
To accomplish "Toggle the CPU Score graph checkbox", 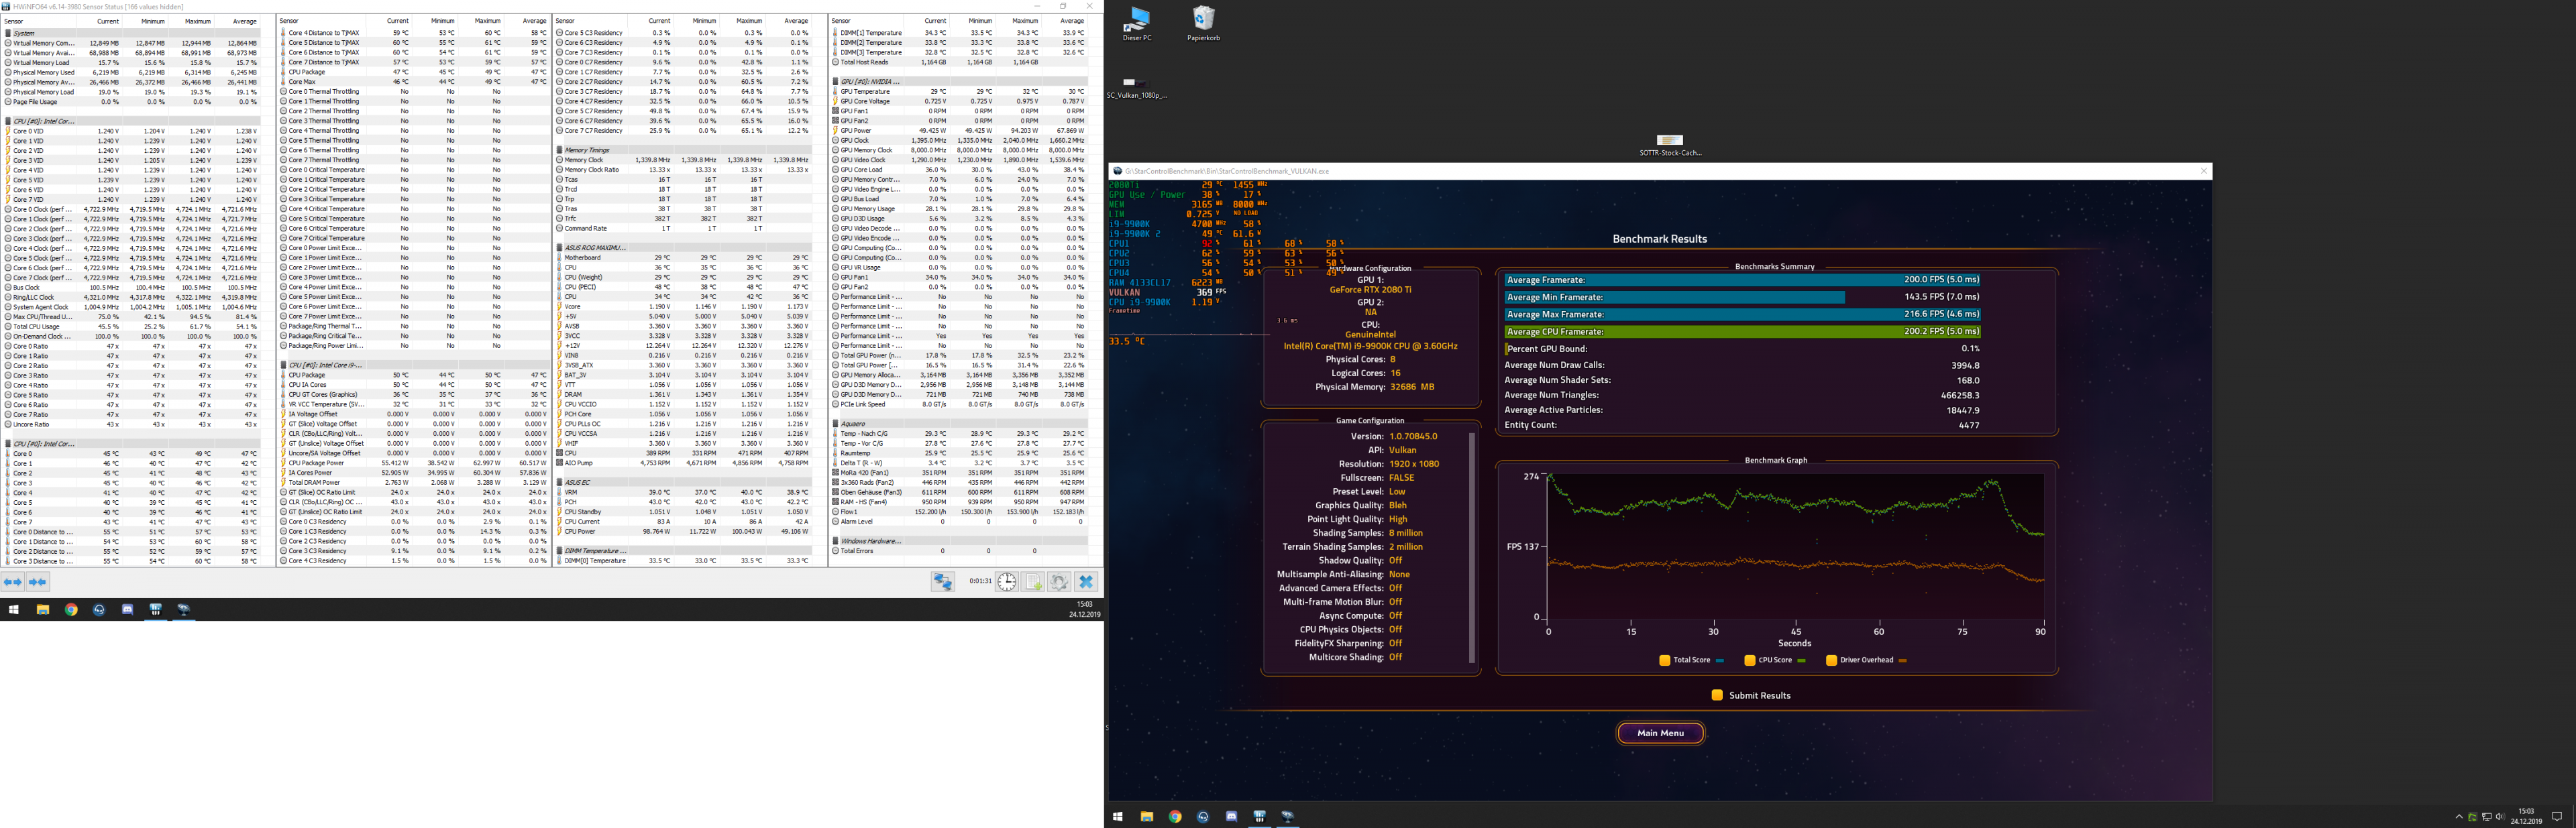I will click(1750, 660).
